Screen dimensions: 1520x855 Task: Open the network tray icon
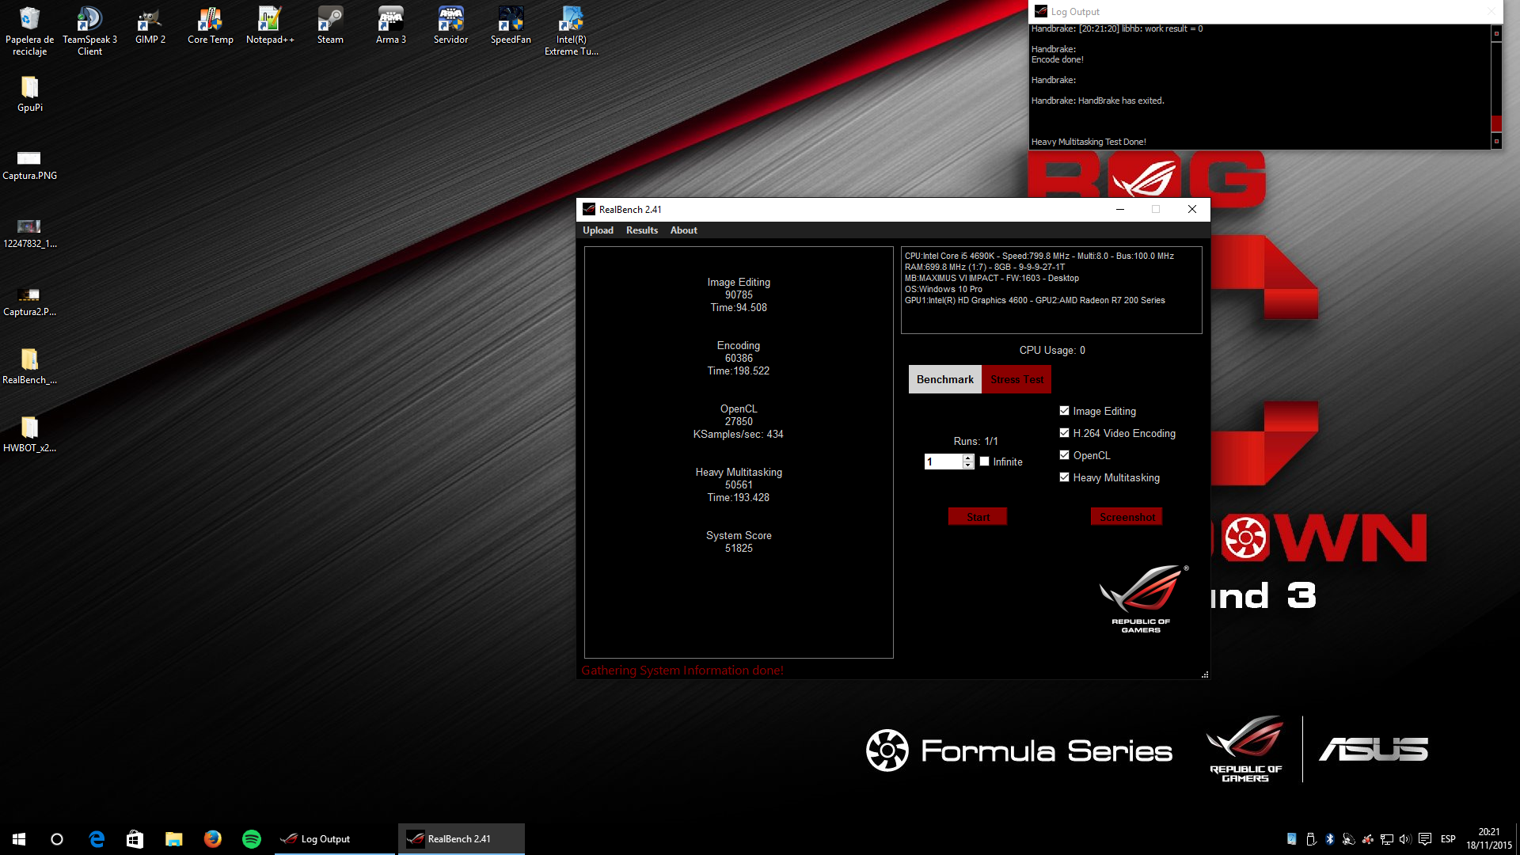coord(1387,838)
